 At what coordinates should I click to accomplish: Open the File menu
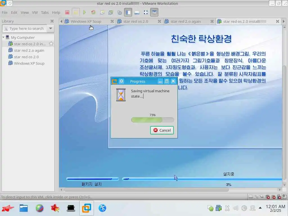coord(4,12)
